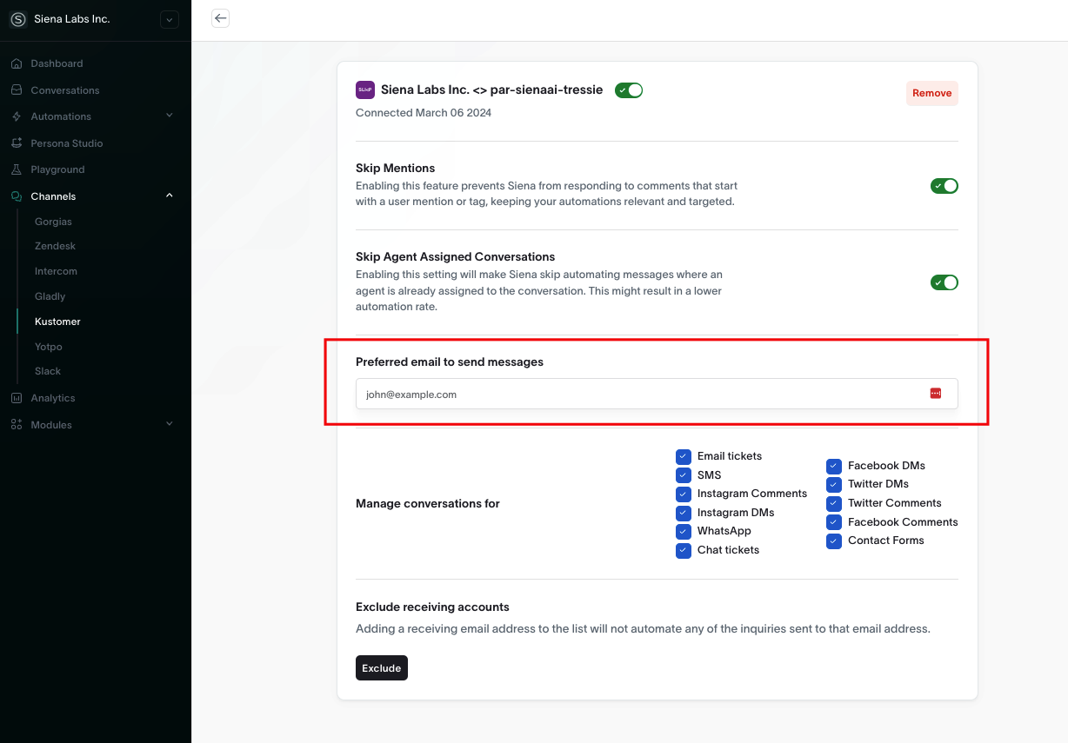Disable the Skip Mentions toggle
This screenshot has width=1068, height=743.
945,186
